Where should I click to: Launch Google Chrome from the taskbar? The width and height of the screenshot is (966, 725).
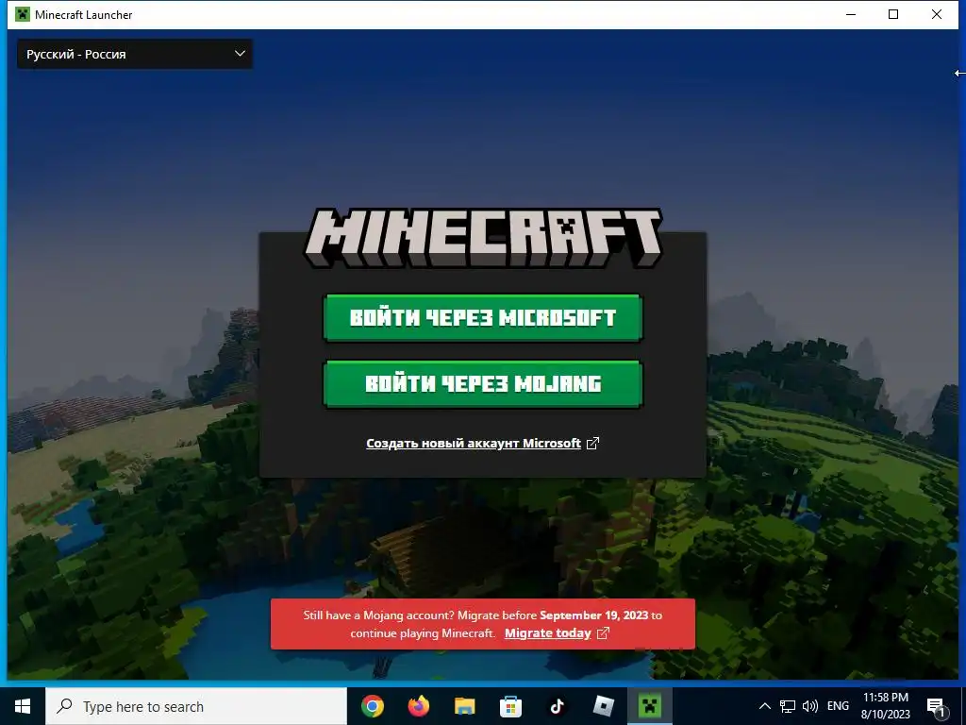[x=372, y=706]
